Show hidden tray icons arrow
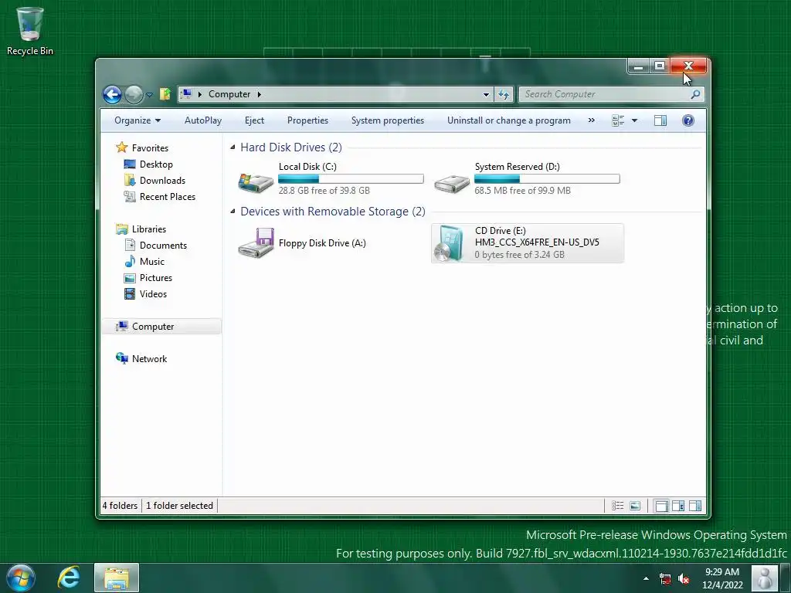Image resolution: width=791 pixels, height=593 pixels. coord(646,578)
